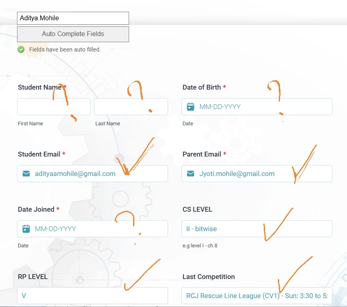
Task: Click the 'e.g level I - ch 8' hint
Action: click(200, 245)
